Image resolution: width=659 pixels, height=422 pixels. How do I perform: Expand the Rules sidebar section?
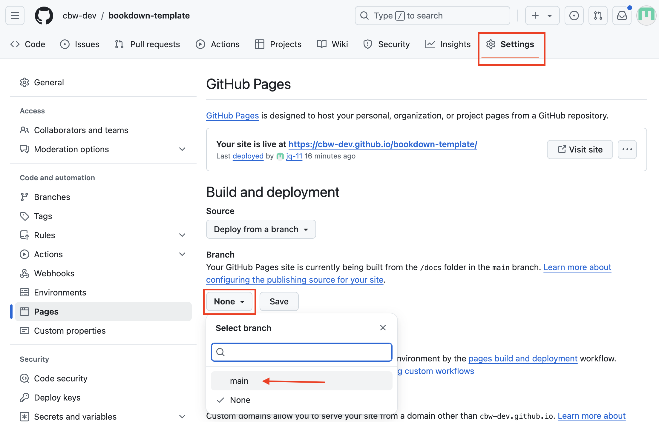click(x=182, y=235)
